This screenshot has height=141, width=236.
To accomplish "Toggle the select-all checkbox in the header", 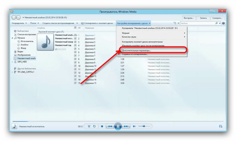I will pyautogui.click(x=75, y=28).
